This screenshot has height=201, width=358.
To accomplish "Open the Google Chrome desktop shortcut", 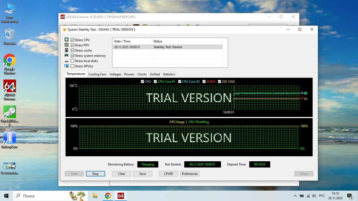I will tap(9, 64).
